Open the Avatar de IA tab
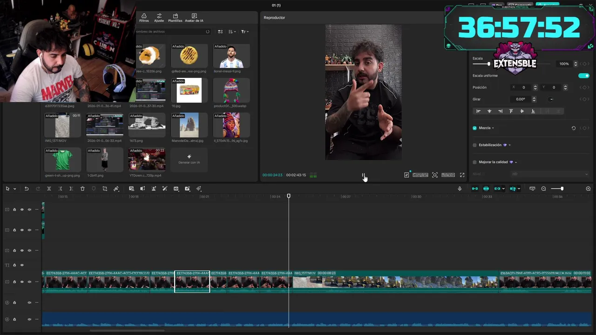 [x=194, y=18]
